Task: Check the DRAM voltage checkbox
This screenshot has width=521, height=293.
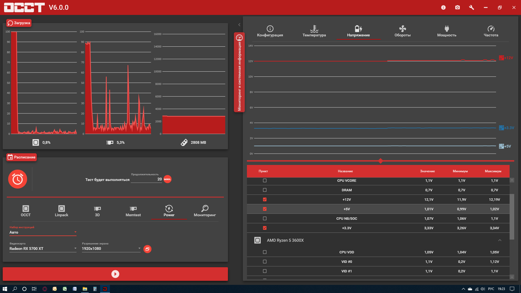Action: (265, 190)
